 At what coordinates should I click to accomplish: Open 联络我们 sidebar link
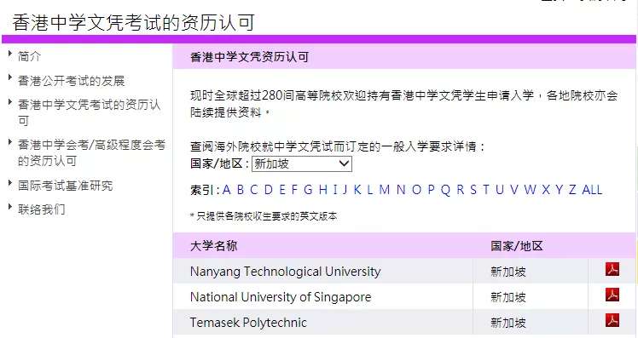pos(41,209)
